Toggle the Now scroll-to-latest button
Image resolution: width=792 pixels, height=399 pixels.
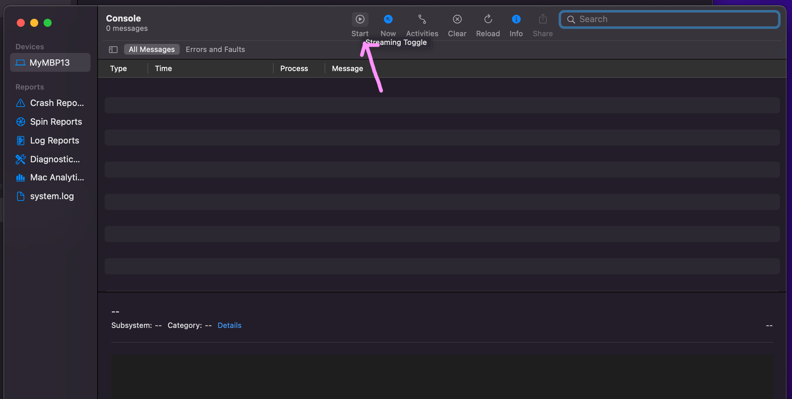[388, 19]
